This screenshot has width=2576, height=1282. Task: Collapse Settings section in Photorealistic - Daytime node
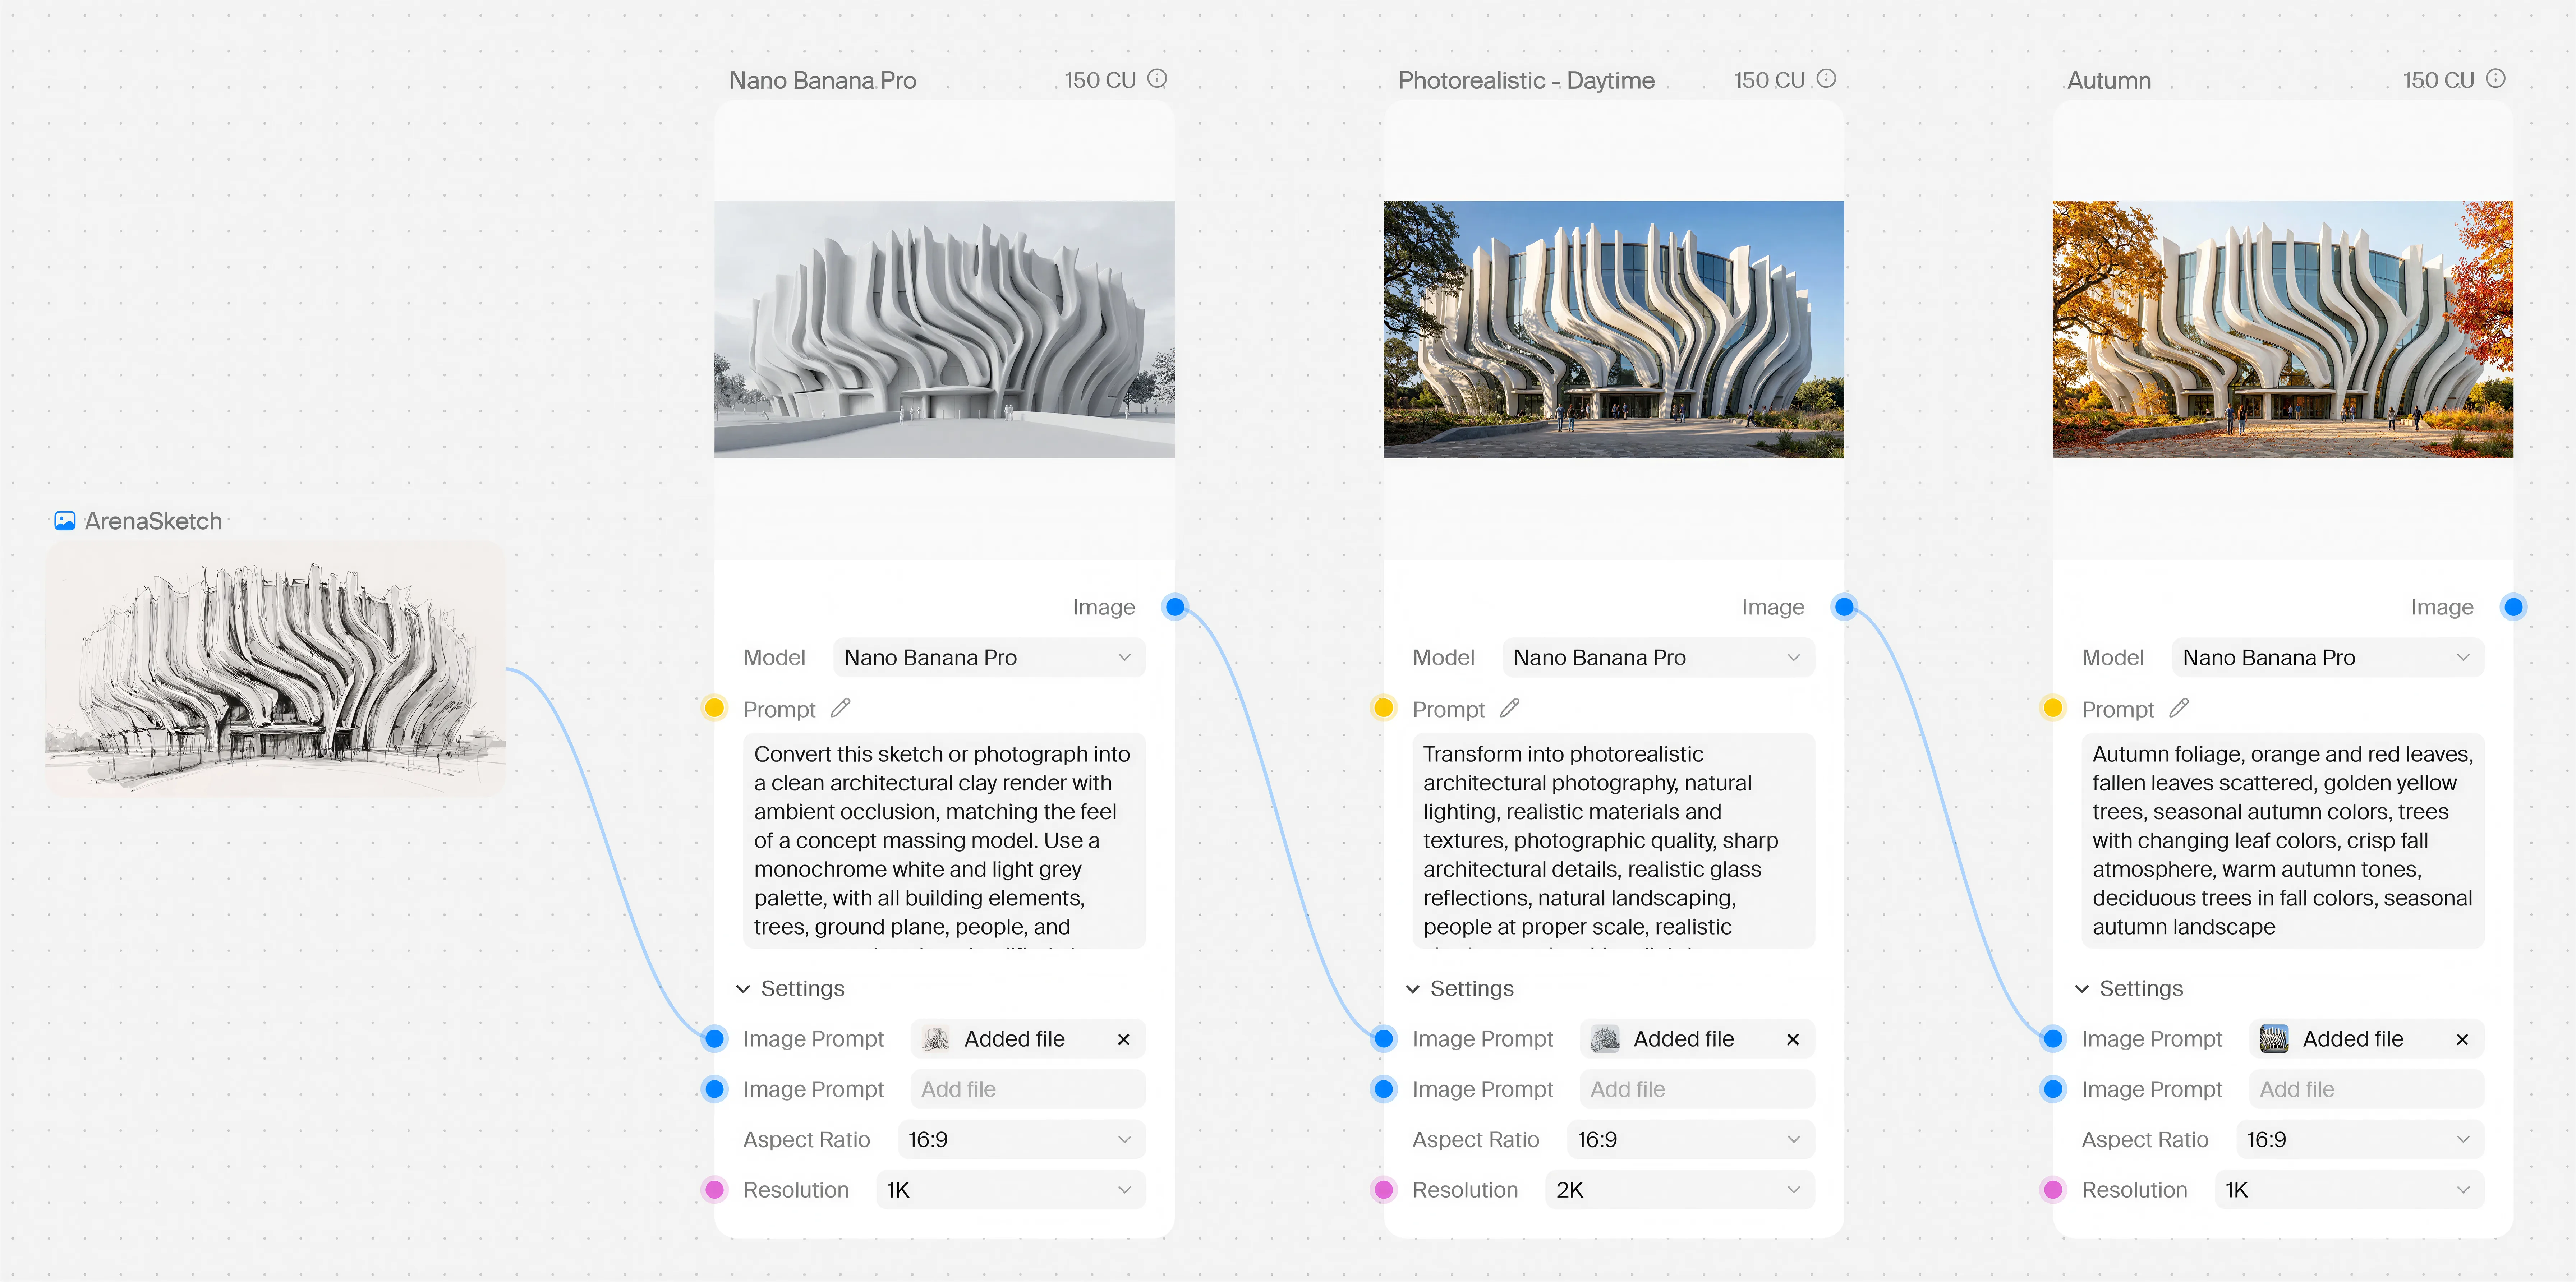pyautogui.click(x=1459, y=989)
